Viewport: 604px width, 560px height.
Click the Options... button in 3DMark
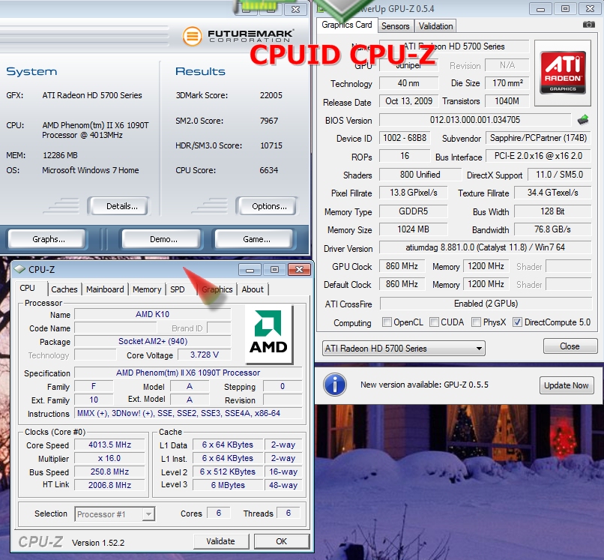[267, 206]
